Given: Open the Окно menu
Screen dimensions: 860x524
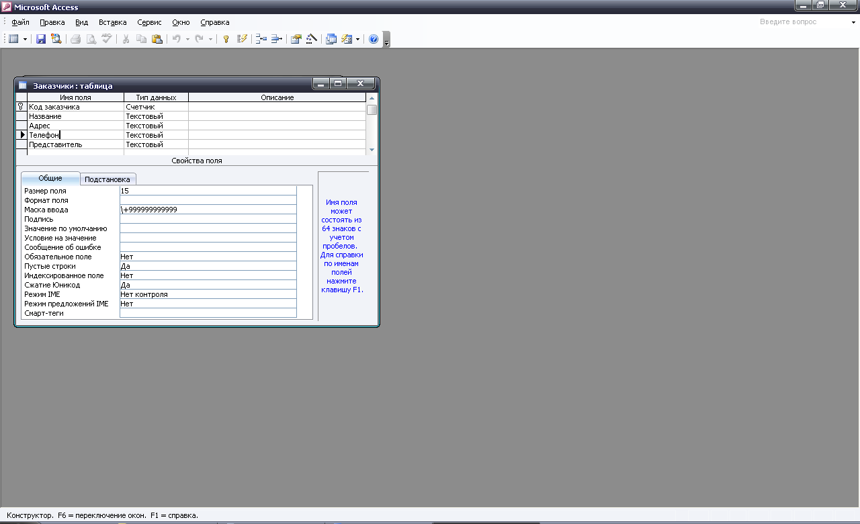Looking at the screenshot, I should 181,22.
